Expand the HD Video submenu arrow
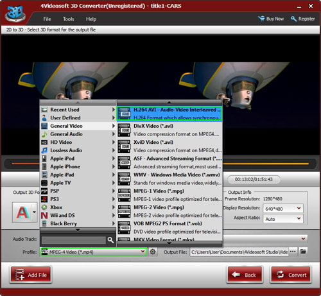The image size is (321, 296). click(x=114, y=142)
